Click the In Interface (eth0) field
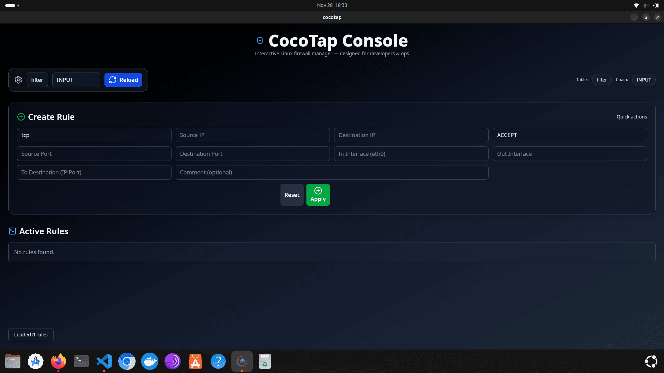The image size is (664, 373). [x=411, y=154]
